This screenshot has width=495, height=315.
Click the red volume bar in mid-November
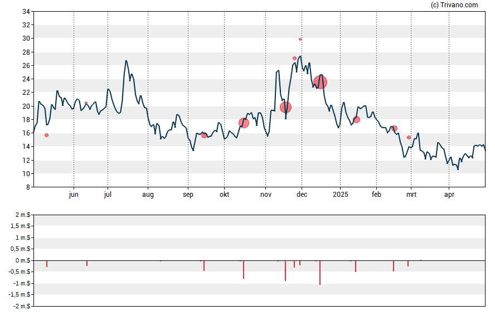pos(285,271)
